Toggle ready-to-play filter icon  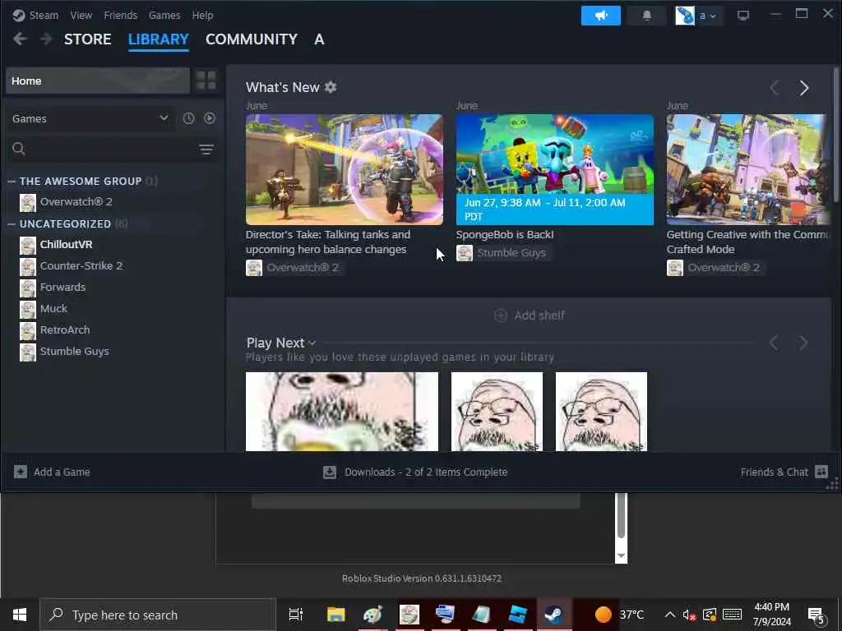coord(210,118)
